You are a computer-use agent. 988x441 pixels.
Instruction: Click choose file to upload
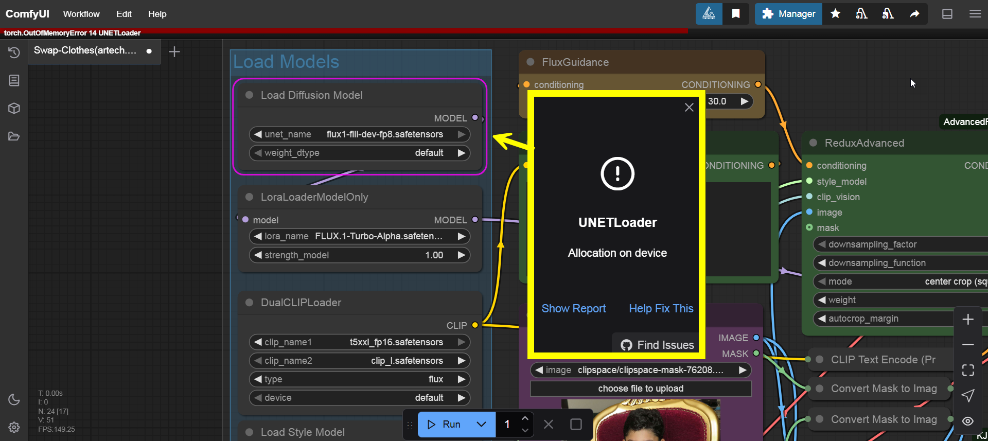click(x=641, y=389)
